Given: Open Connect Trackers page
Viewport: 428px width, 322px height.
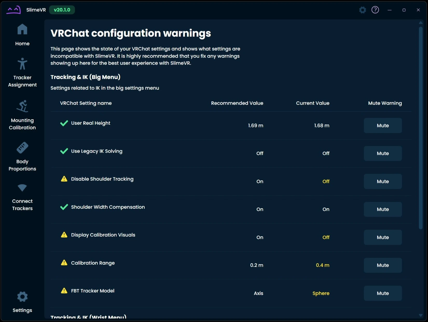Looking at the screenshot, I should coord(22,197).
